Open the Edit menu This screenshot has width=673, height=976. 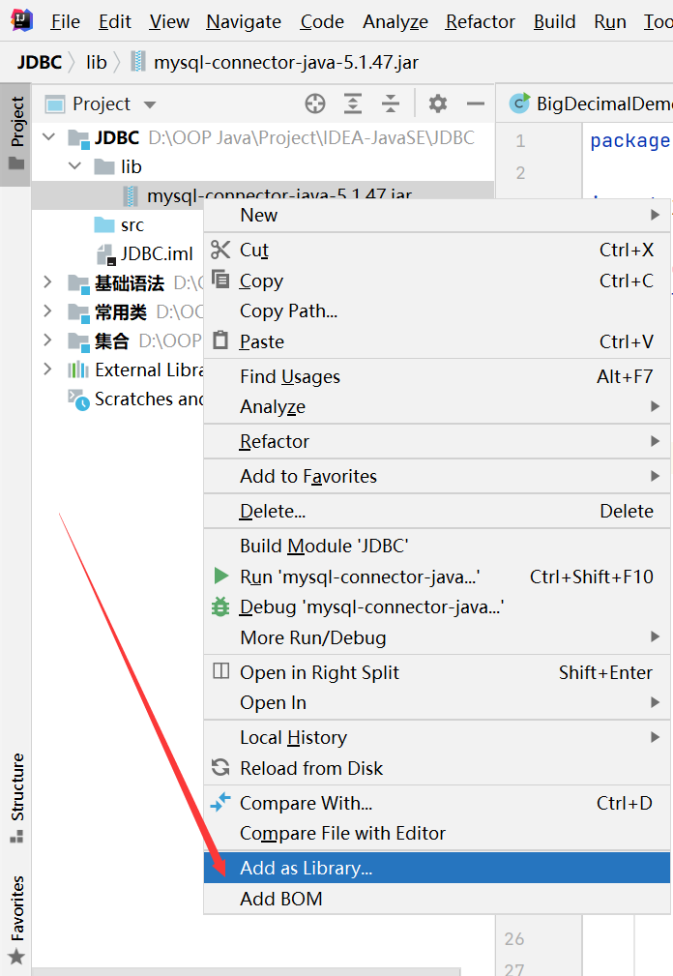114,22
